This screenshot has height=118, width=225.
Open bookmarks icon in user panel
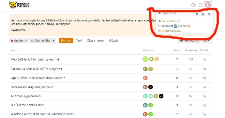pyautogui.click(x=197, y=14)
